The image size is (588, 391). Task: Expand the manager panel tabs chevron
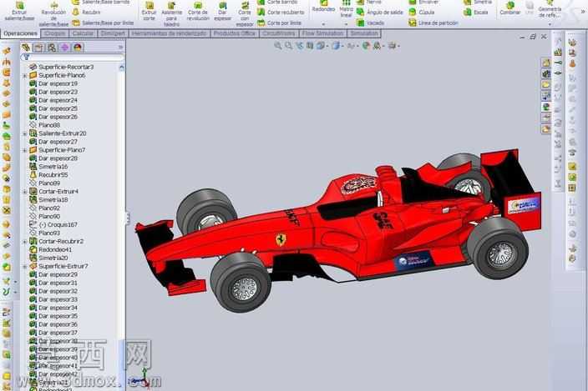120,48
